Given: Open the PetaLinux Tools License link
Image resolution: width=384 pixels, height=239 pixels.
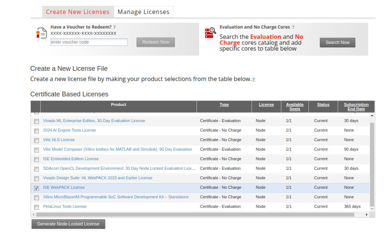Looking at the screenshot, I should point(64,206).
